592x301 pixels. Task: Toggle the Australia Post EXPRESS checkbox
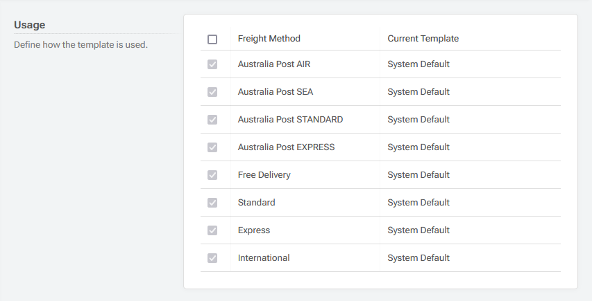tap(212, 147)
